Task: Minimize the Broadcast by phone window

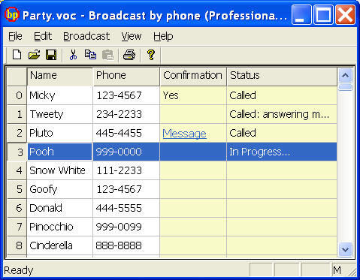Action: [x=301, y=15]
